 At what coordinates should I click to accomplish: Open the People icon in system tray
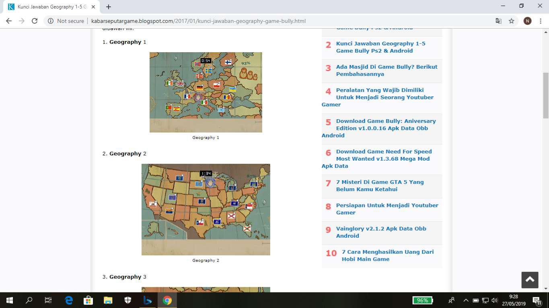pyautogui.click(x=451, y=300)
